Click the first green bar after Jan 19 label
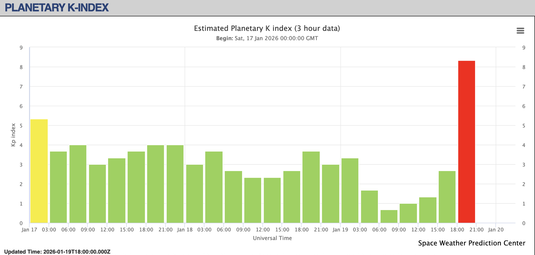Image resolution: width=535 pixels, height=255 pixels. tap(350, 191)
